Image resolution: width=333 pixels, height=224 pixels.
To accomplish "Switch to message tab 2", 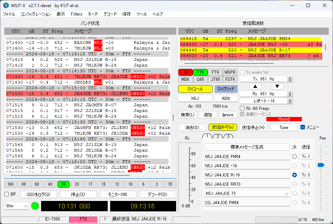I will (218, 136).
